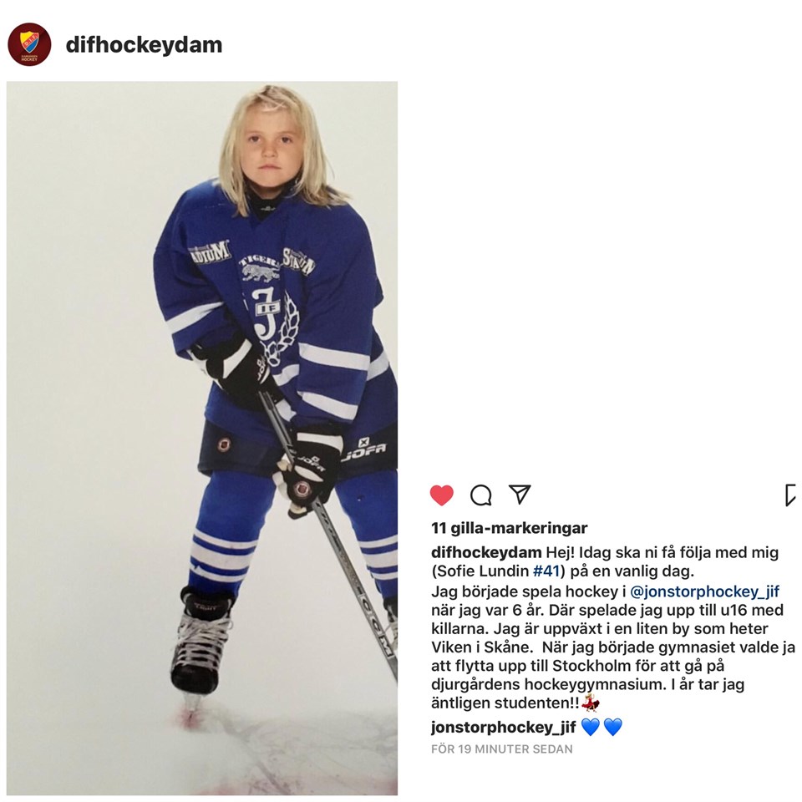Share post using paper plane icon
This screenshot has width=802, height=802.
[520, 494]
